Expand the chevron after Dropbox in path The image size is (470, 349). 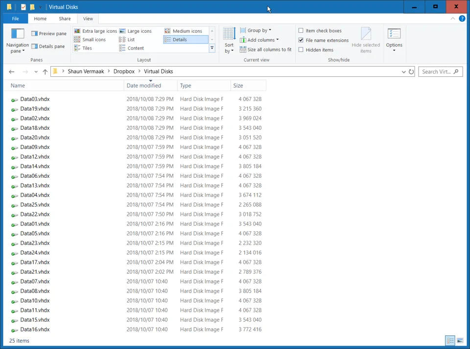140,71
